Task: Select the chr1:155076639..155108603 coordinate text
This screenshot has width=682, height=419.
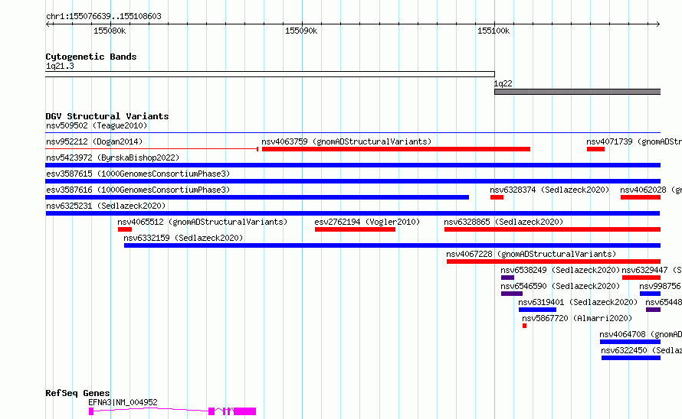Action: (103, 16)
